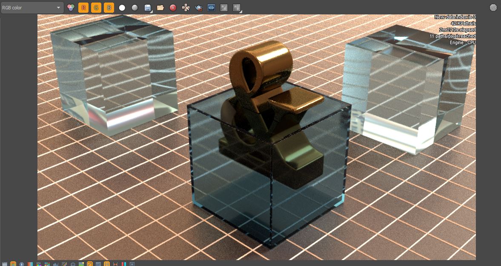Click the red double-arrow pixel aspect icon

[x=115, y=264]
